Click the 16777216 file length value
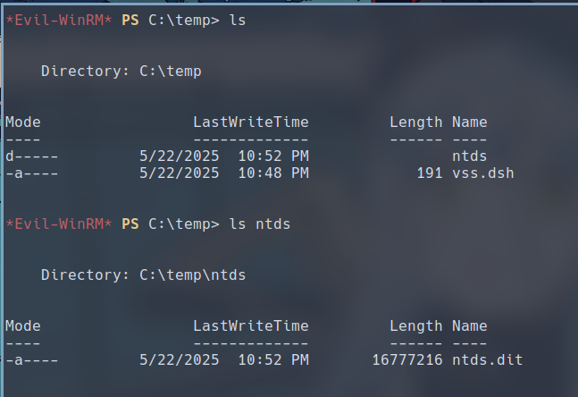 (406, 359)
